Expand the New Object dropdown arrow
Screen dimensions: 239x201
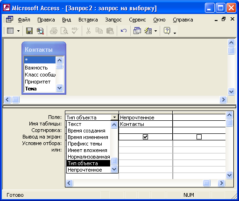pyautogui.click(x=155, y=31)
